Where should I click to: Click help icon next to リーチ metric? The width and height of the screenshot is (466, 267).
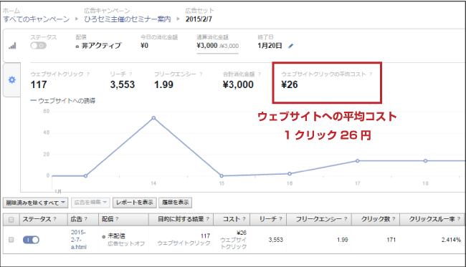click(130, 74)
